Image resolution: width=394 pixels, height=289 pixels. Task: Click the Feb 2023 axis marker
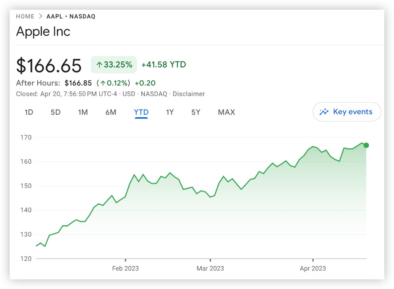point(125,268)
